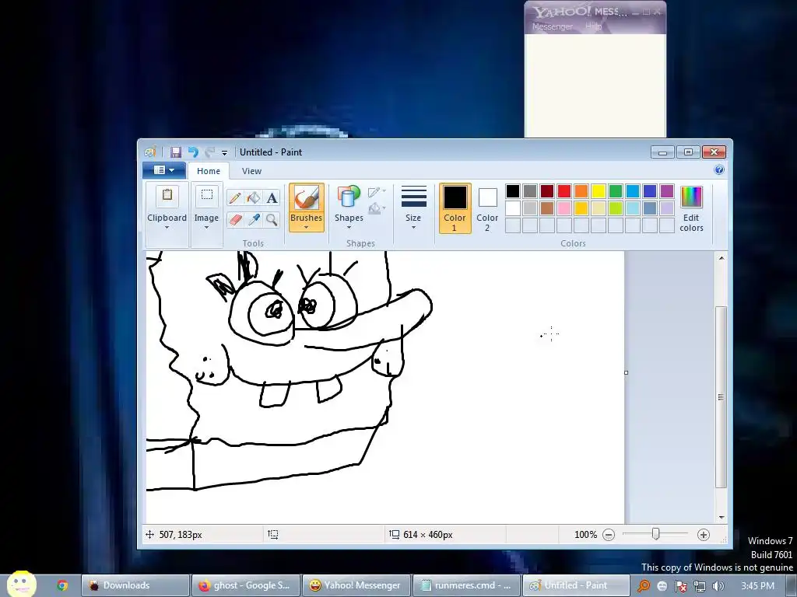Switch to the Home ribbon tab

(x=209, y=171)
